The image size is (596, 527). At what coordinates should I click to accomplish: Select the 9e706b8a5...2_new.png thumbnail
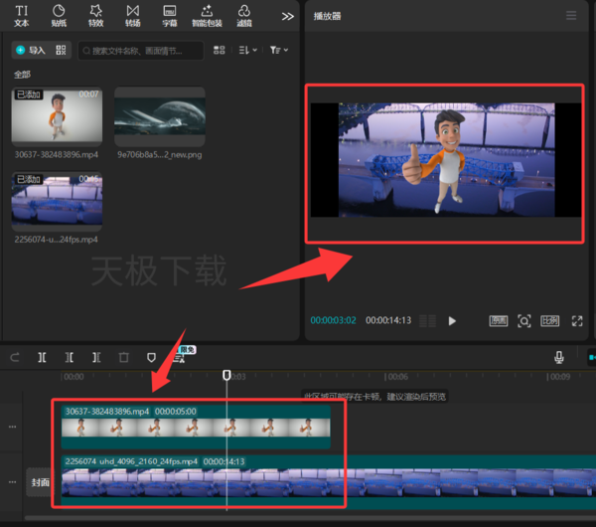coord(160,116)
